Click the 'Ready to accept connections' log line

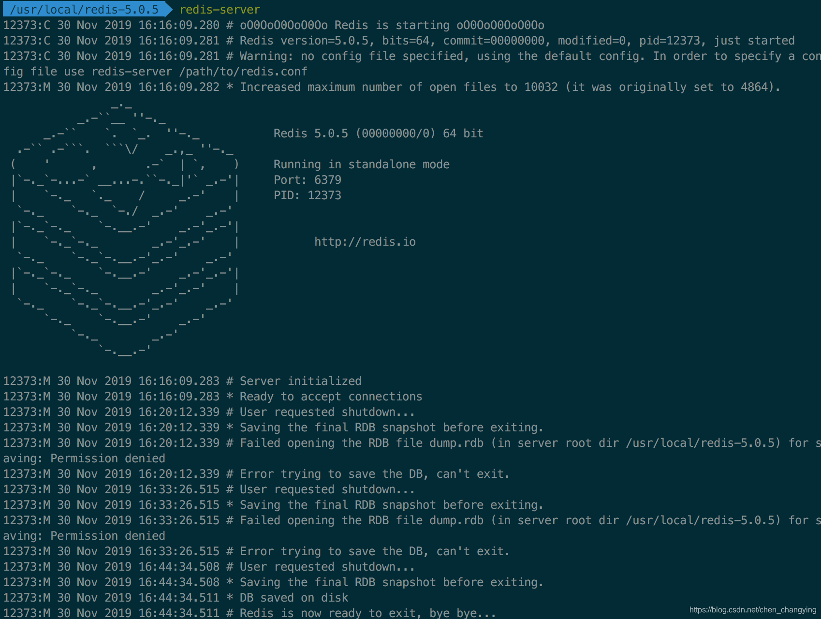(x=213, y=397)
